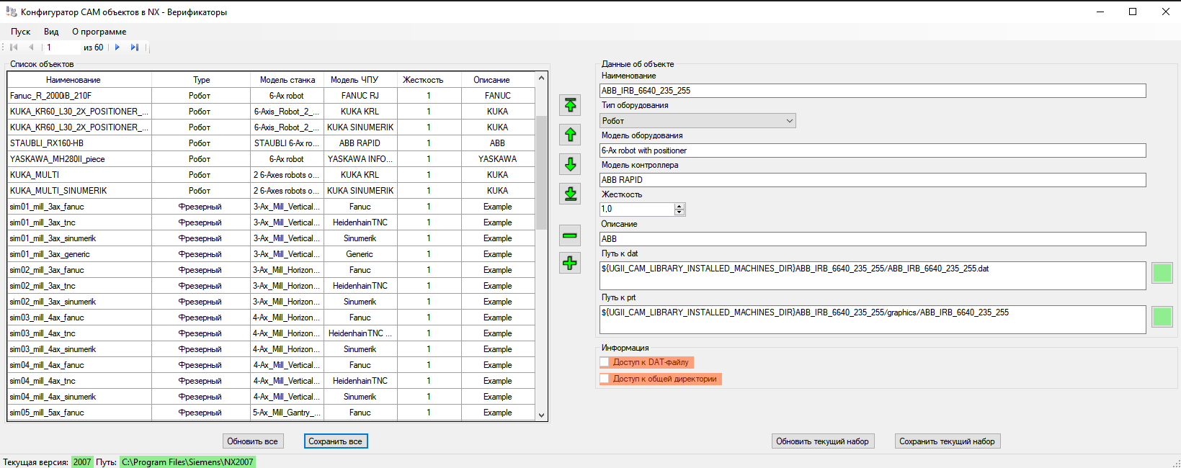The height and width of the screenshot is (468, 1181).
Task: Select the STAUBLI_RX160-HB row in list
Action: point(79,143)
